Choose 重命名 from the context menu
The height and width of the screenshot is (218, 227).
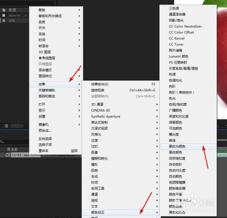(x=56, y=151)
